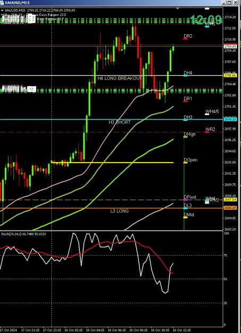241x333 pixels.
Task: Close the XAUUSD,M15 chart window
Action: (x=236, y=3)
